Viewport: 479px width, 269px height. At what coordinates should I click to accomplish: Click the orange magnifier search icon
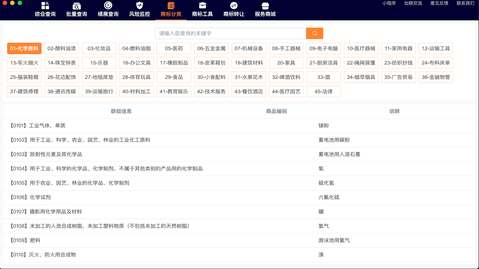point(314,33)
